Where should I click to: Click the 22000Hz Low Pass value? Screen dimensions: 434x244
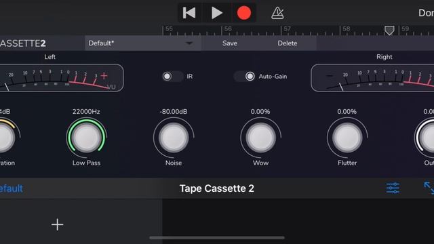coord(86,111)
